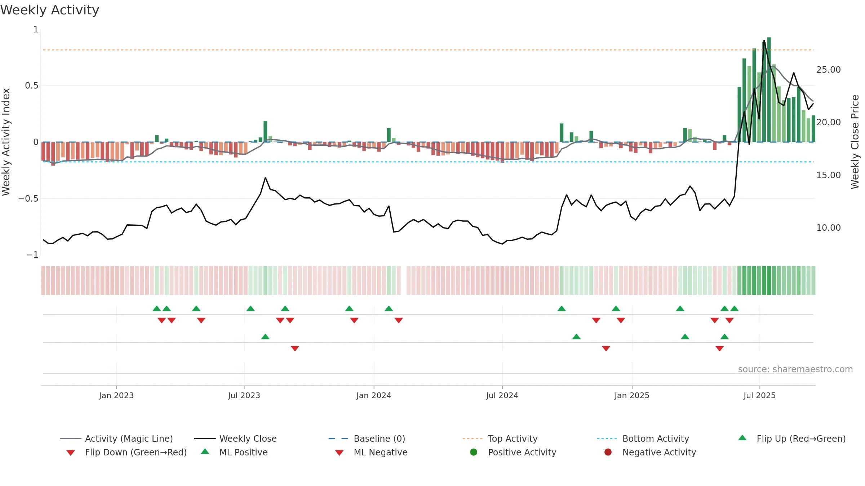The image size is (865, 486).
Task: Toggle the Weekly Close legend entry
Action: (x=235, y=438)
